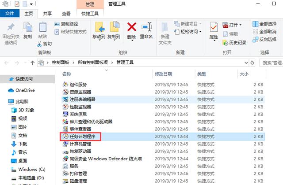Click Select none in ribbon

(x=264, y=32)
